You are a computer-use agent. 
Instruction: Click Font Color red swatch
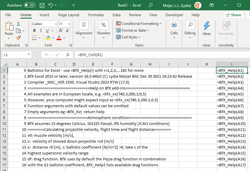point(59,38)
